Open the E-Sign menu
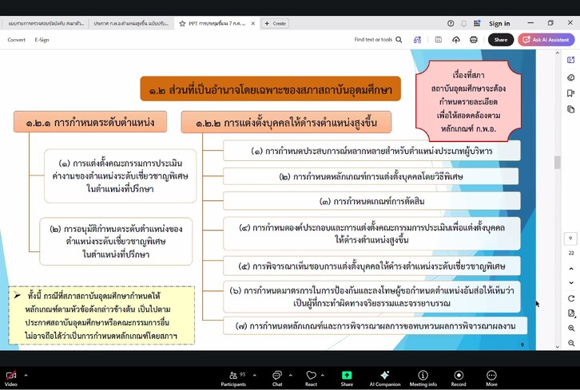This screenshot has height=390, width=580. (42, 40)
